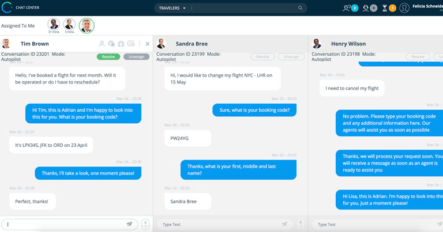The width and height of the screenshot is (443, 232).
Task: Select the assigned avatar labeled 31 mins
Action: (x=54, y=24)
